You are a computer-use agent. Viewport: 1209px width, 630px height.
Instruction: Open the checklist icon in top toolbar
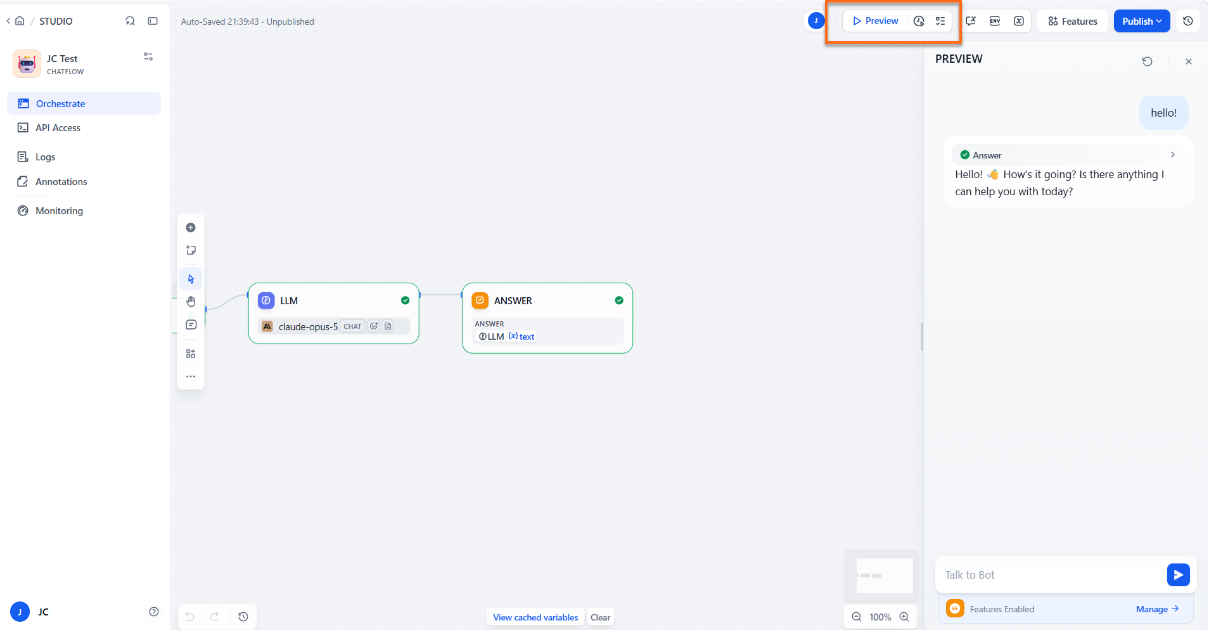click(940, 21)
